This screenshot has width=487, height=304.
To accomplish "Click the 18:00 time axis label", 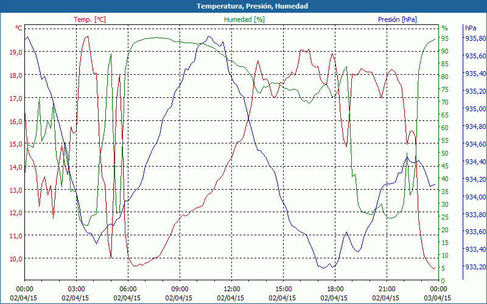I will [335, 289].
